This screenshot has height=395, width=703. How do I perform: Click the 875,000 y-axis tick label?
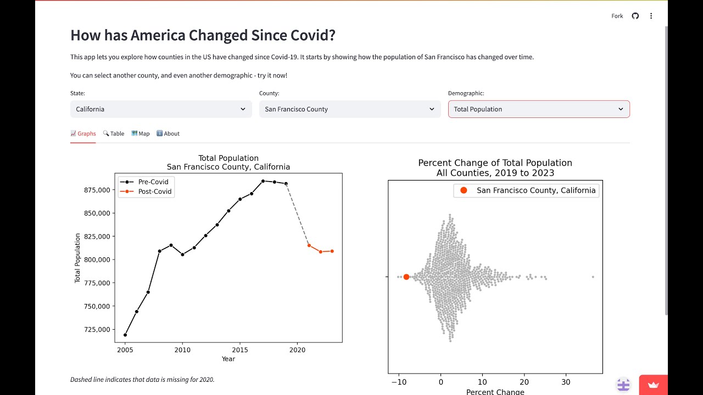96,190
